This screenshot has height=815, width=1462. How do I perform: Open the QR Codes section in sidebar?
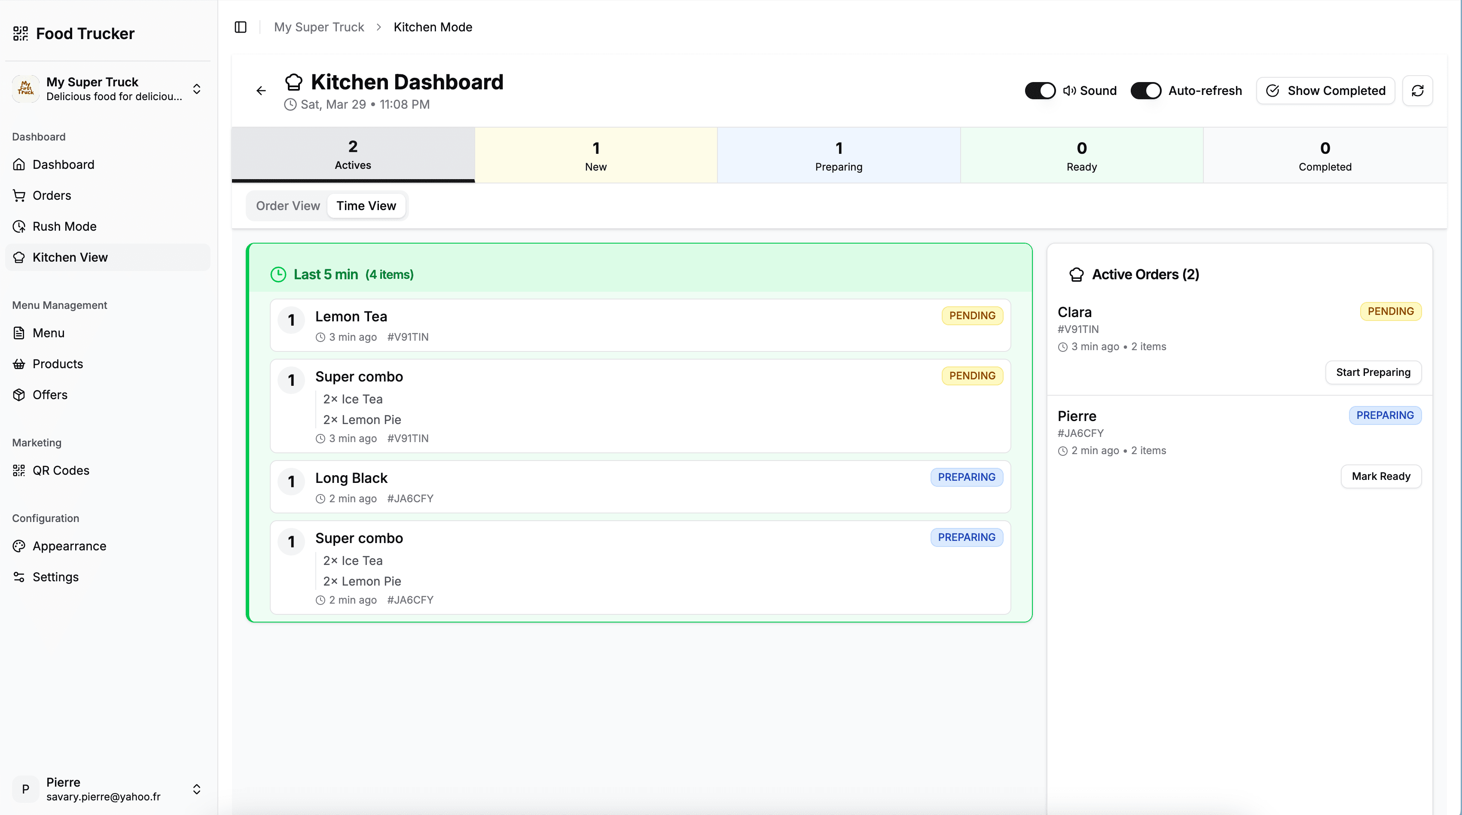(x=60, y=470)
